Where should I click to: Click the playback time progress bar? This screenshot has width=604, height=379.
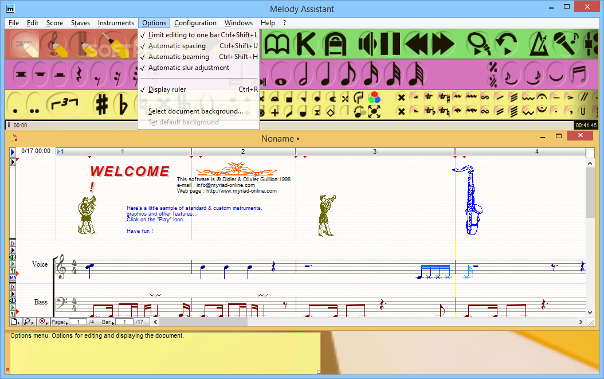tap(289, 126)
